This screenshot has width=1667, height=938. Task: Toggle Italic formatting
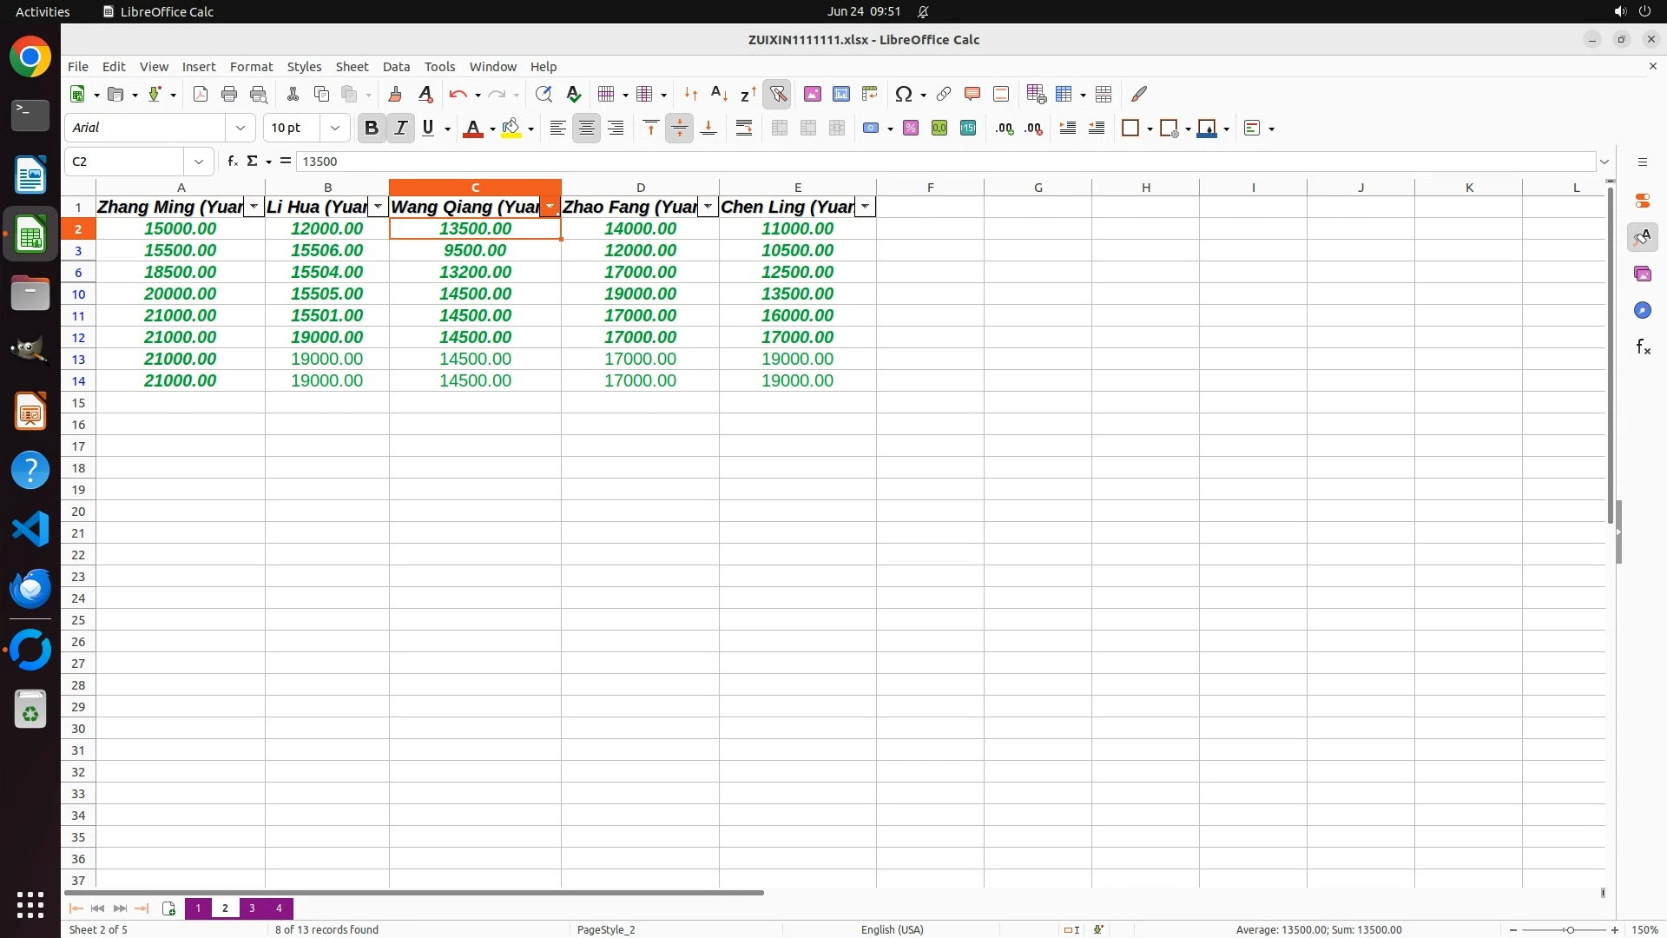(x=400, y=129)
